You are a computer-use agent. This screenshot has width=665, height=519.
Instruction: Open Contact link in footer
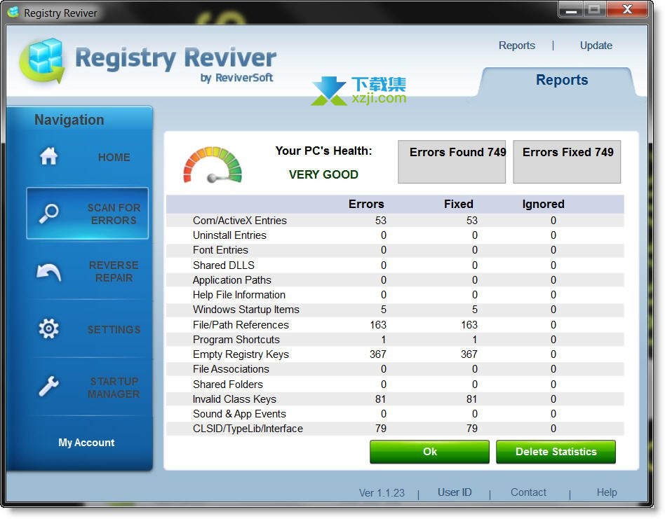coord(528,492)
